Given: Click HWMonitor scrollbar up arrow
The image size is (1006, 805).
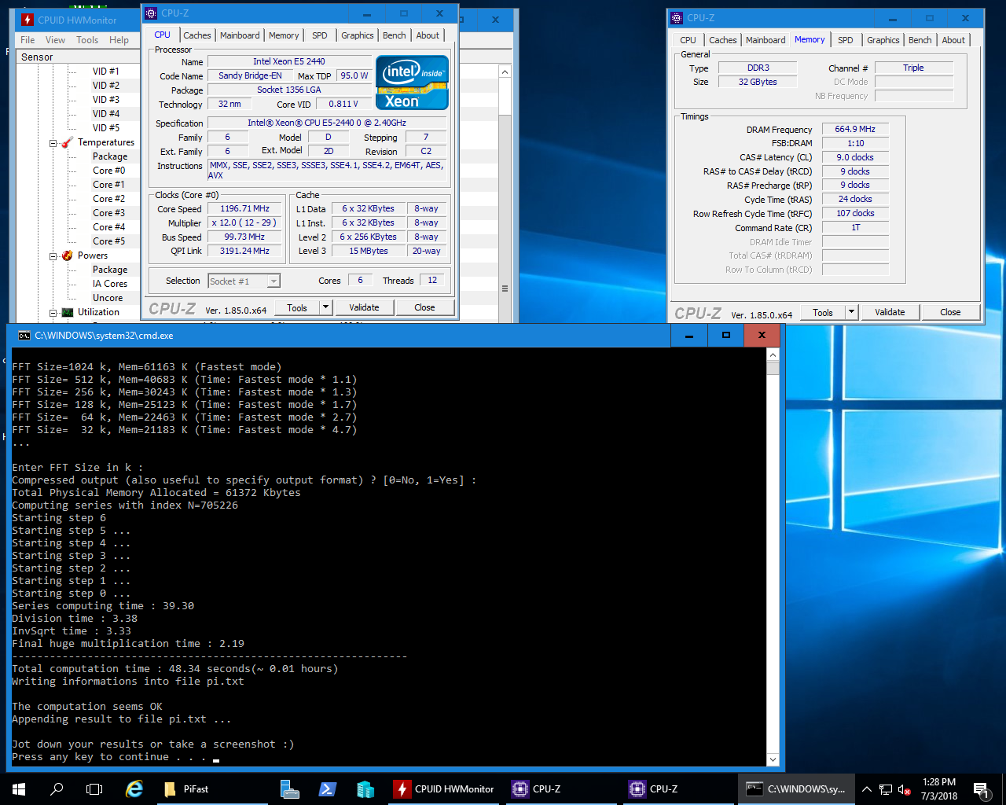Looking at the screenshot, I should (x=505, y=72).
